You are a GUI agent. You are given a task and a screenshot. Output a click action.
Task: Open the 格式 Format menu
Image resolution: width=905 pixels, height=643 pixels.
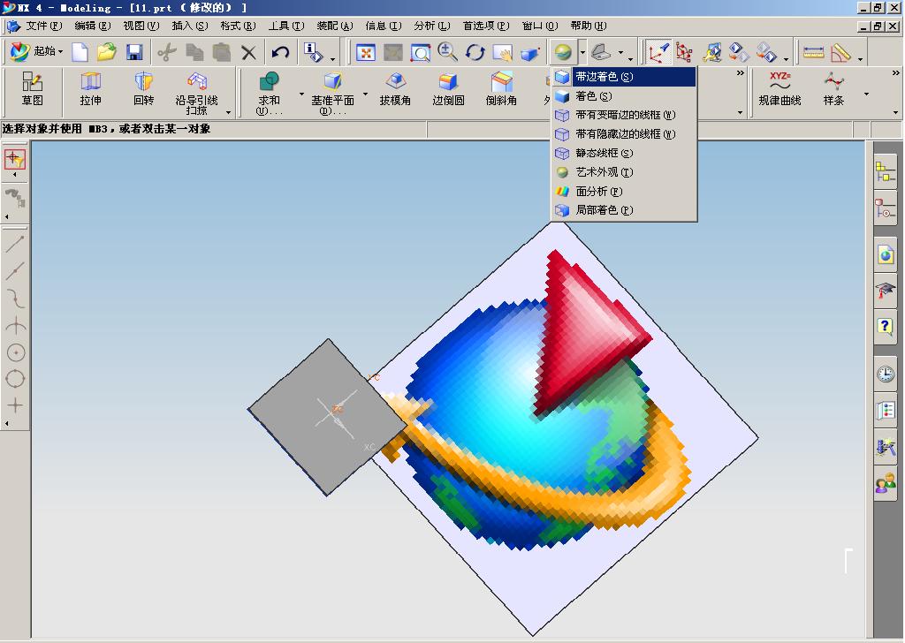(x=238, y=26)
